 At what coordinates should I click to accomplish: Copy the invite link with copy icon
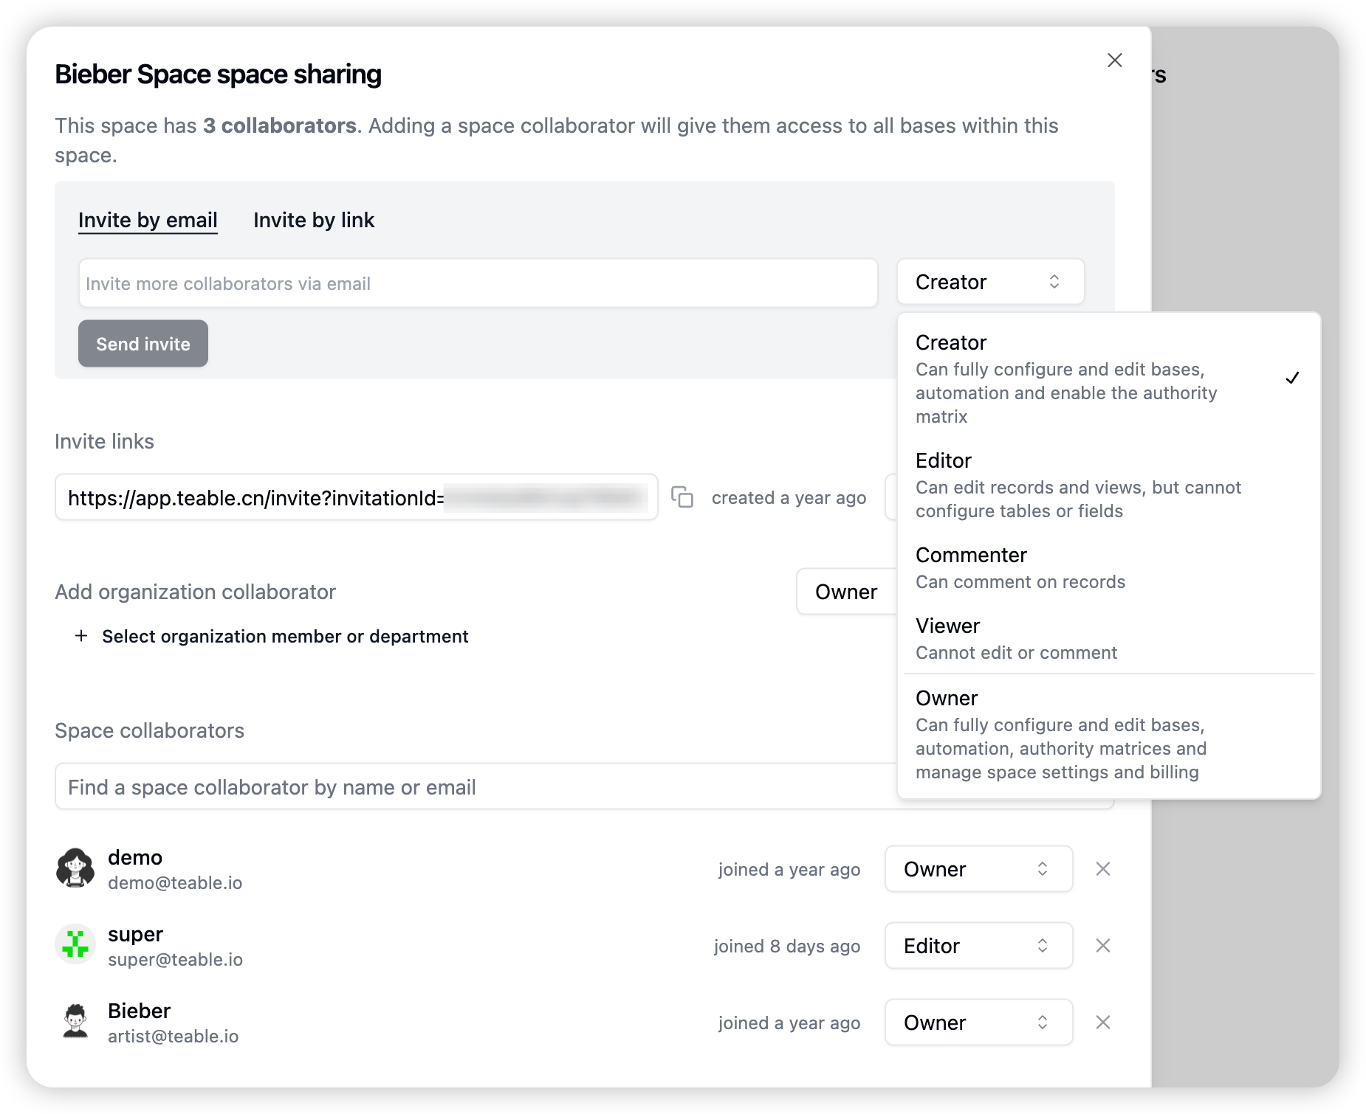pos(682,497)
